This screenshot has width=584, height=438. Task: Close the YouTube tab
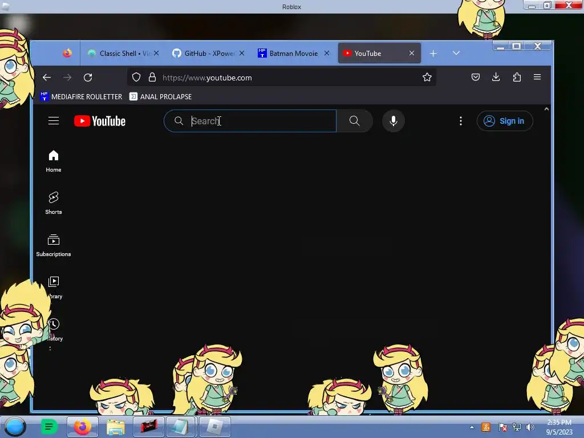[x=412, y=53]
